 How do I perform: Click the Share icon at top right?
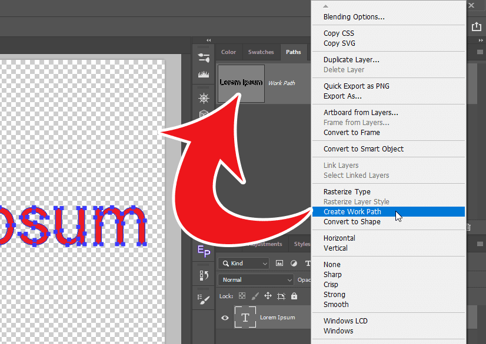(477, 26)
